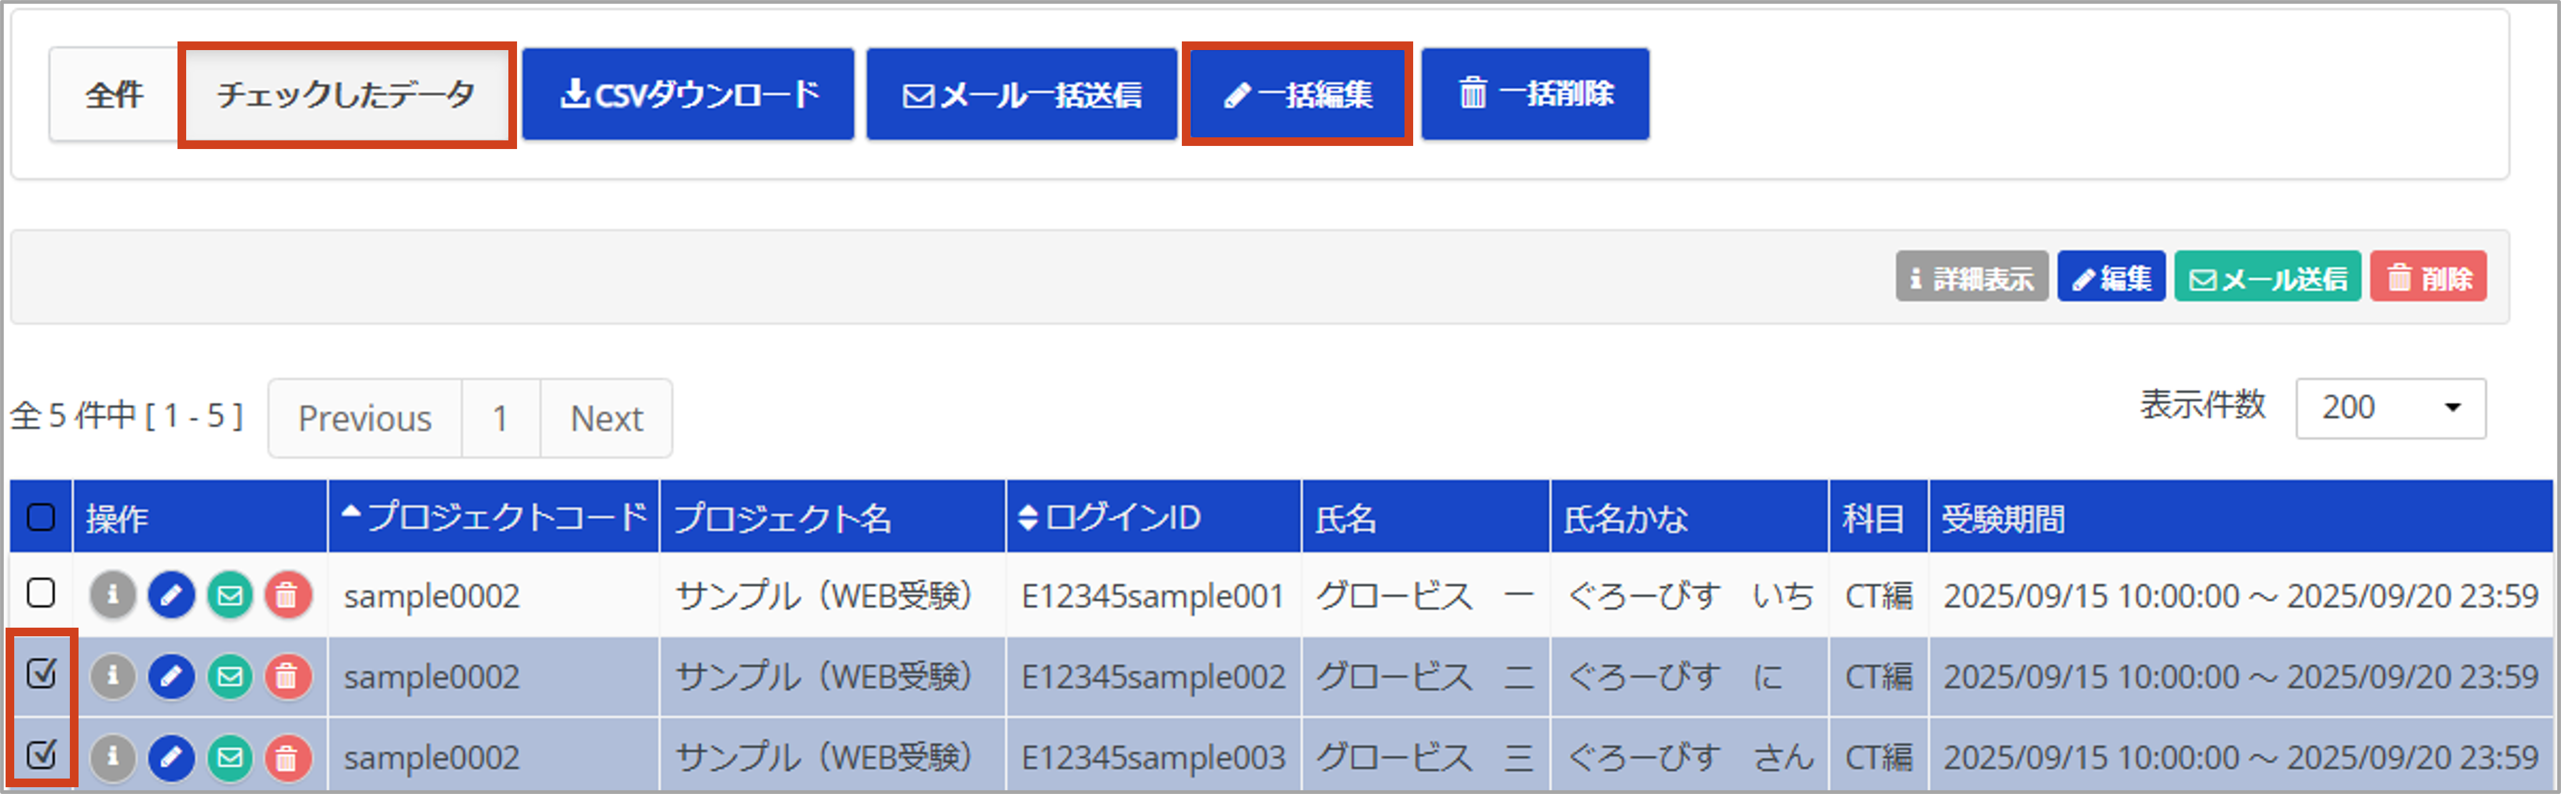Click name cell グロービス 一
The image size is (2561, 794).
tap(1425, 595)
